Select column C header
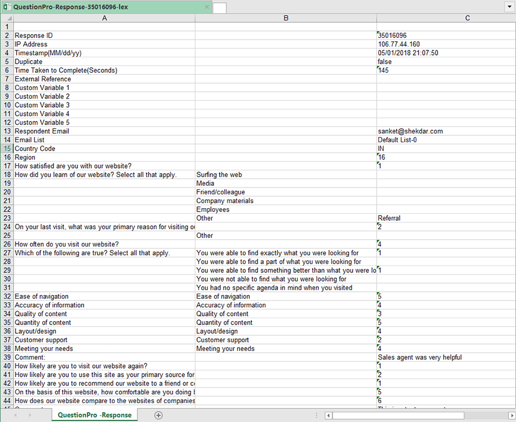 [x=446, y=18]
